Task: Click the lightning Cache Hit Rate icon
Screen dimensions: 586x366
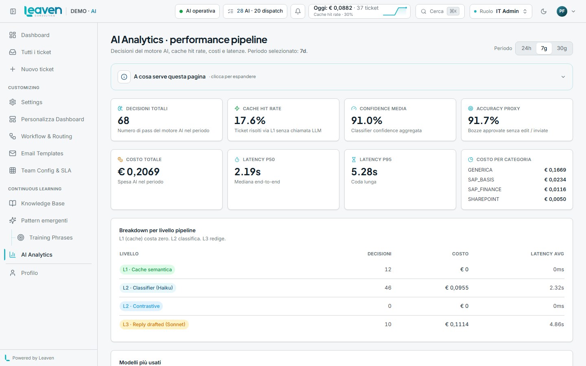Action: point(237,109)
